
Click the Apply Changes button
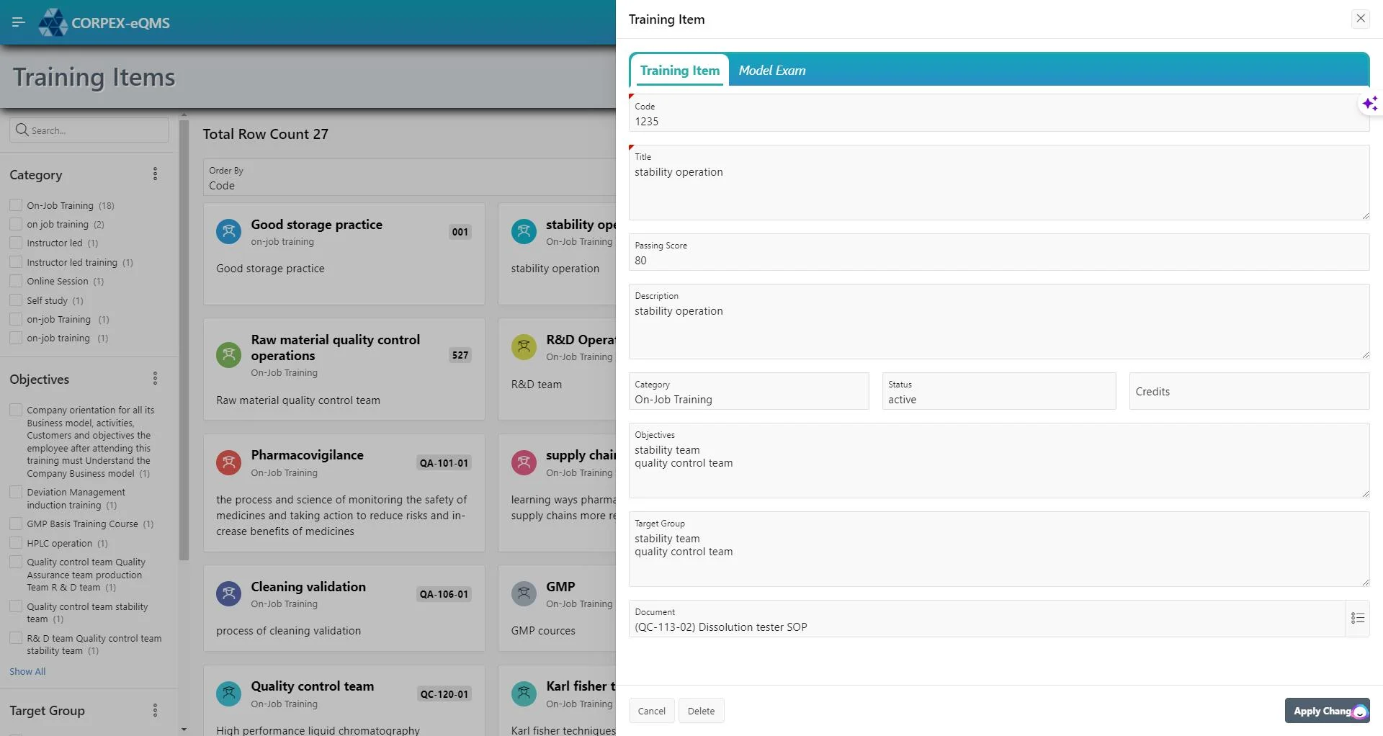[1325, 711]
